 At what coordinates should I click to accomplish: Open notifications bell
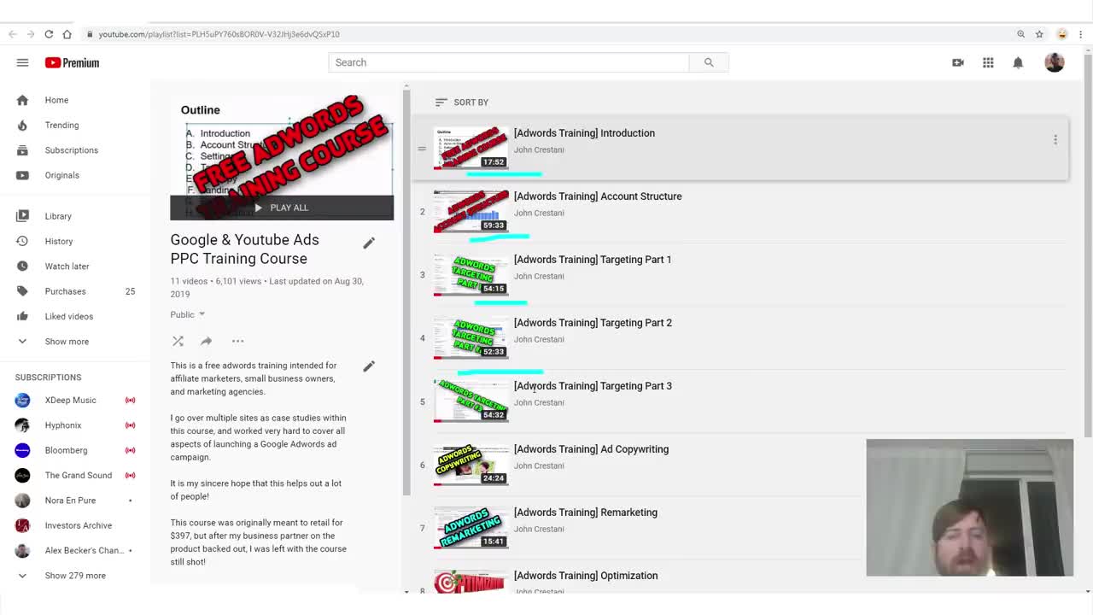point(1018,62)
